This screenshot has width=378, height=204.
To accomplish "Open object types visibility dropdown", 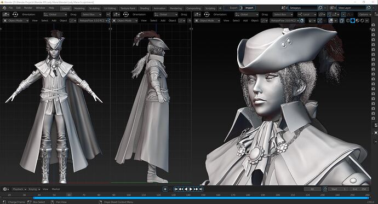I will (x=312, y=21).
